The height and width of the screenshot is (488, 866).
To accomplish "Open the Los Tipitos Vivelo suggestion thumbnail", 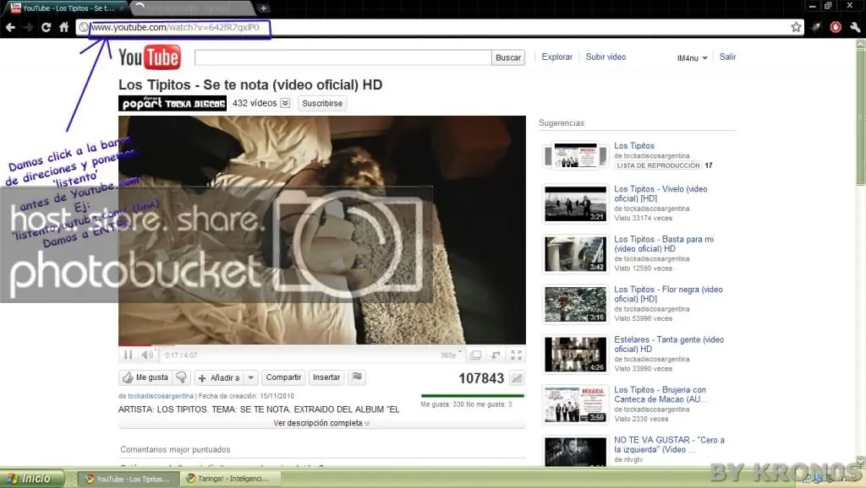I will click(x=575, y=203).
